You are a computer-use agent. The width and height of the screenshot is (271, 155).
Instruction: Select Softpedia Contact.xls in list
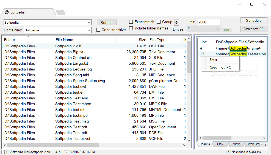(95, 58)
